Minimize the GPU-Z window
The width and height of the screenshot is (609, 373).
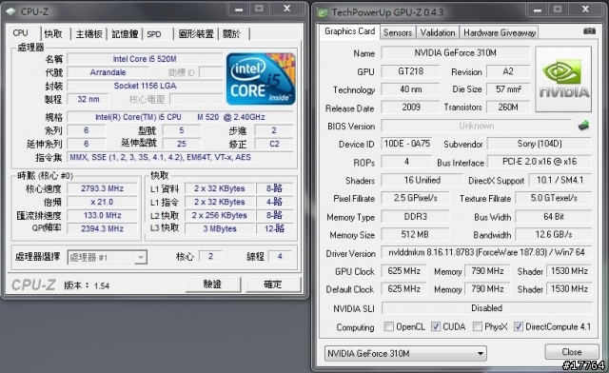pos(538,10)
